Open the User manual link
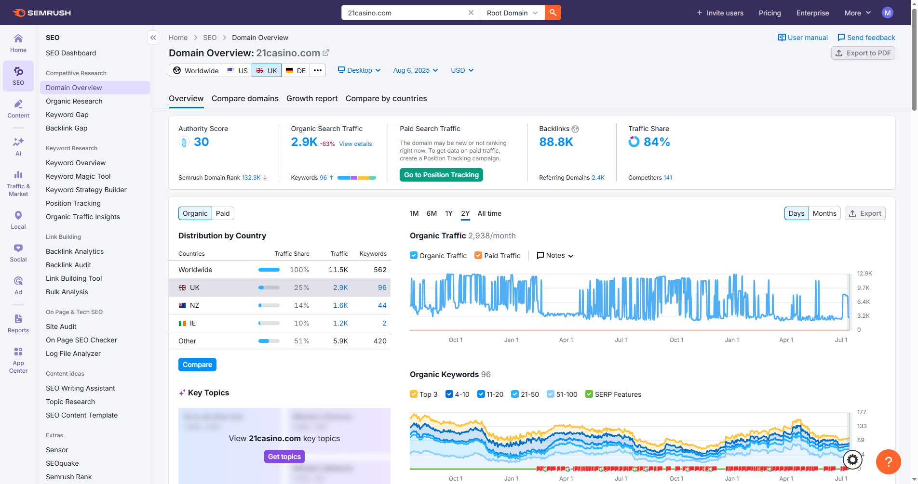Screen dimensions: 918x484 tap(803, 38)
